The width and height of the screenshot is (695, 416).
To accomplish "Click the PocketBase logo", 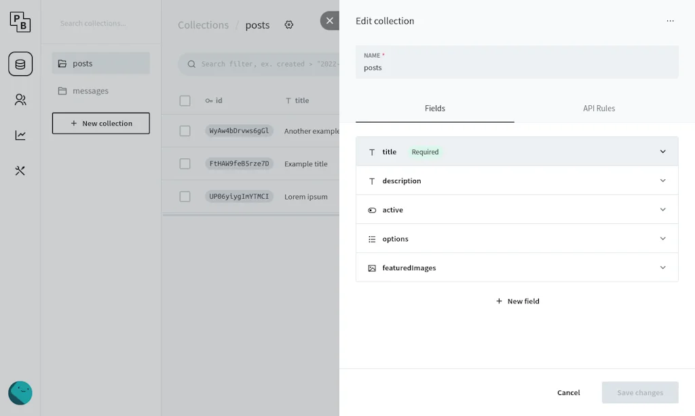I will (x=20, y=21).
